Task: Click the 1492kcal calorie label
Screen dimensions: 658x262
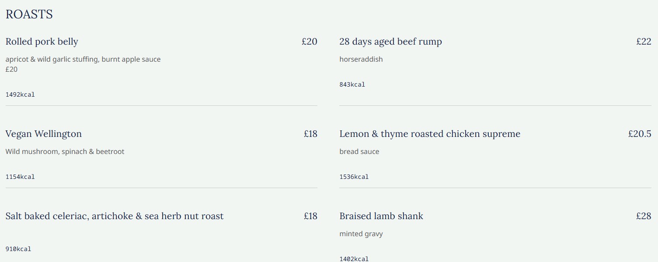Action: 20,94
